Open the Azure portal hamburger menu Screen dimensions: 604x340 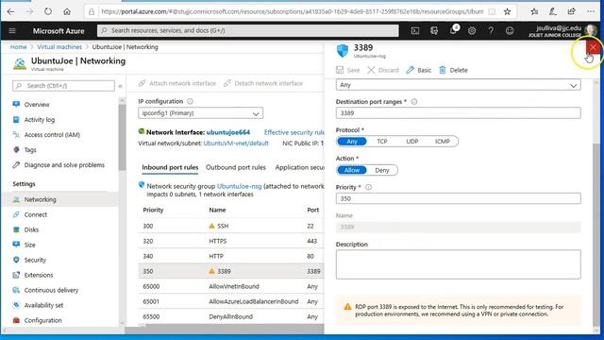[x=12, y=31]
